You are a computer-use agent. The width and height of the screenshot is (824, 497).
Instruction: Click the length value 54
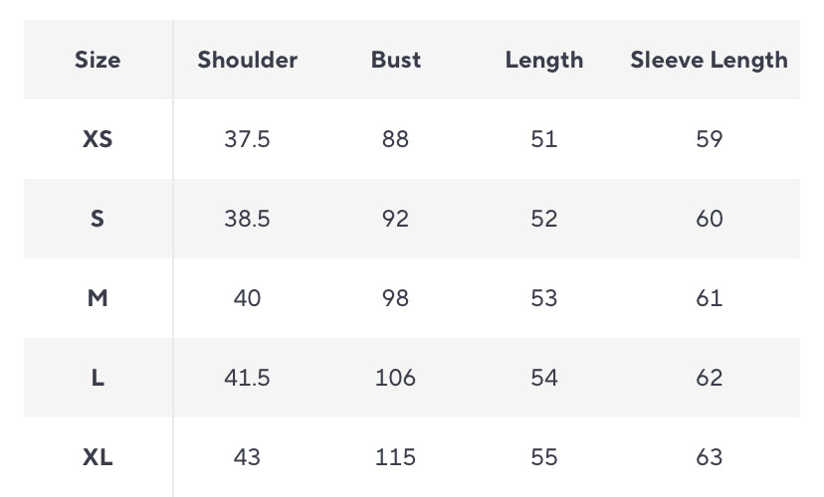544,378
